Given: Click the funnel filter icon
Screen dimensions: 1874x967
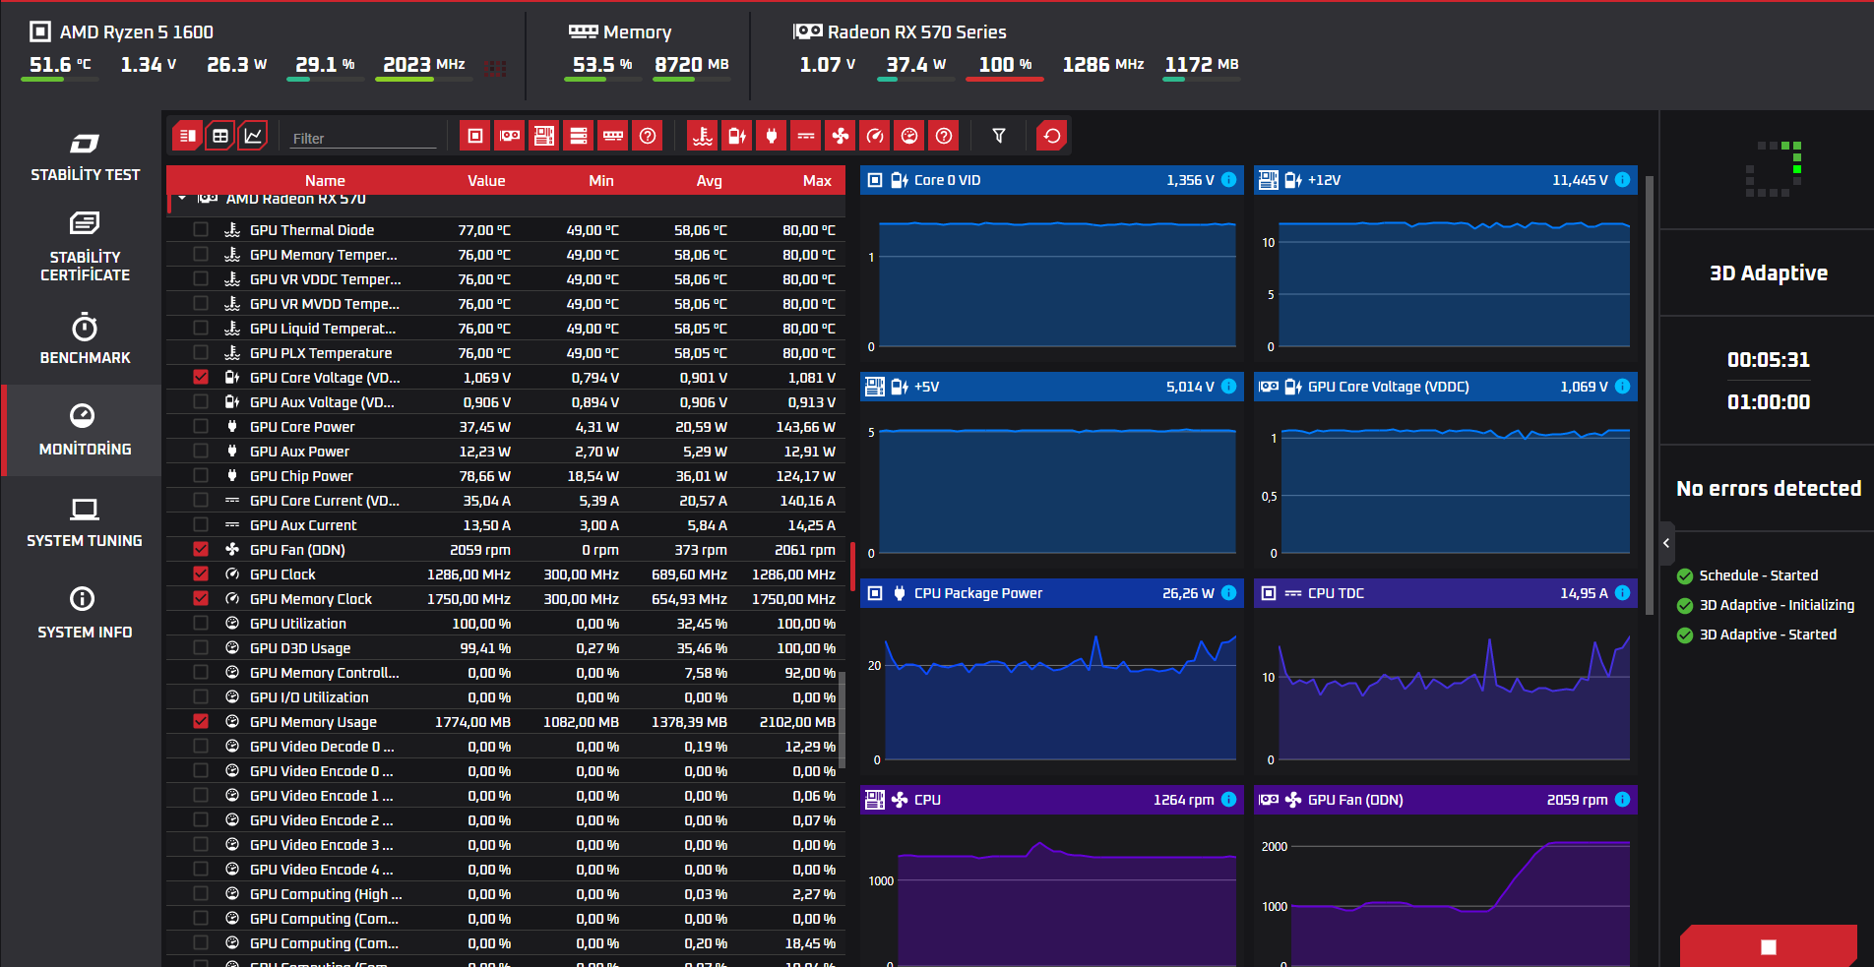Looking at the screenshot, I should (x=999, y=136).
